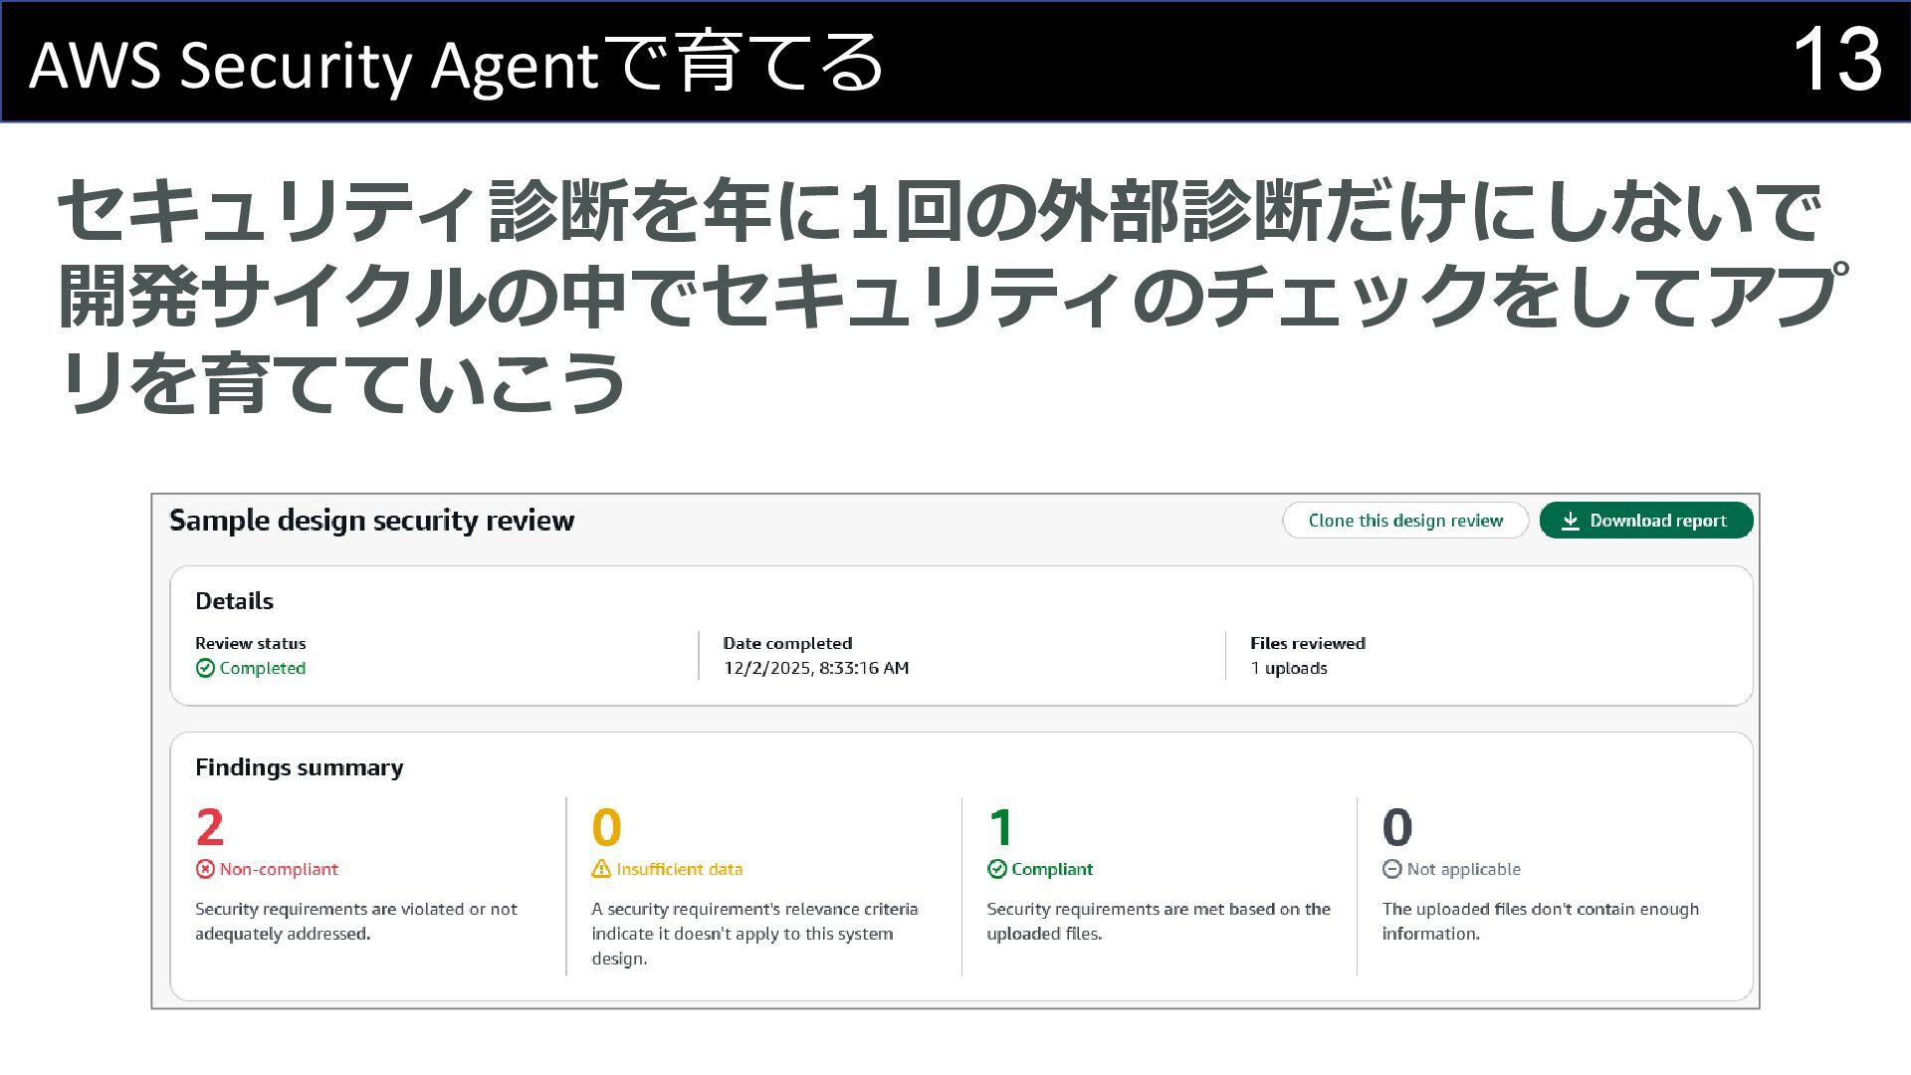Click the slide number 13

click(1835, 62)
